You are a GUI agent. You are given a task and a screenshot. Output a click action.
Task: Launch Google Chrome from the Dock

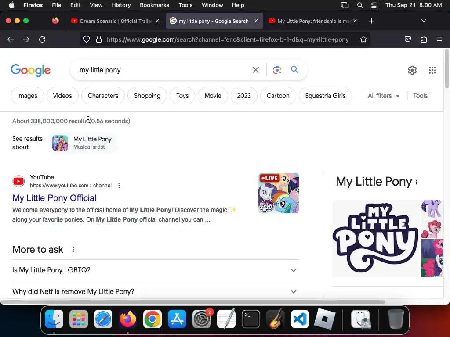tap(152, 319)
